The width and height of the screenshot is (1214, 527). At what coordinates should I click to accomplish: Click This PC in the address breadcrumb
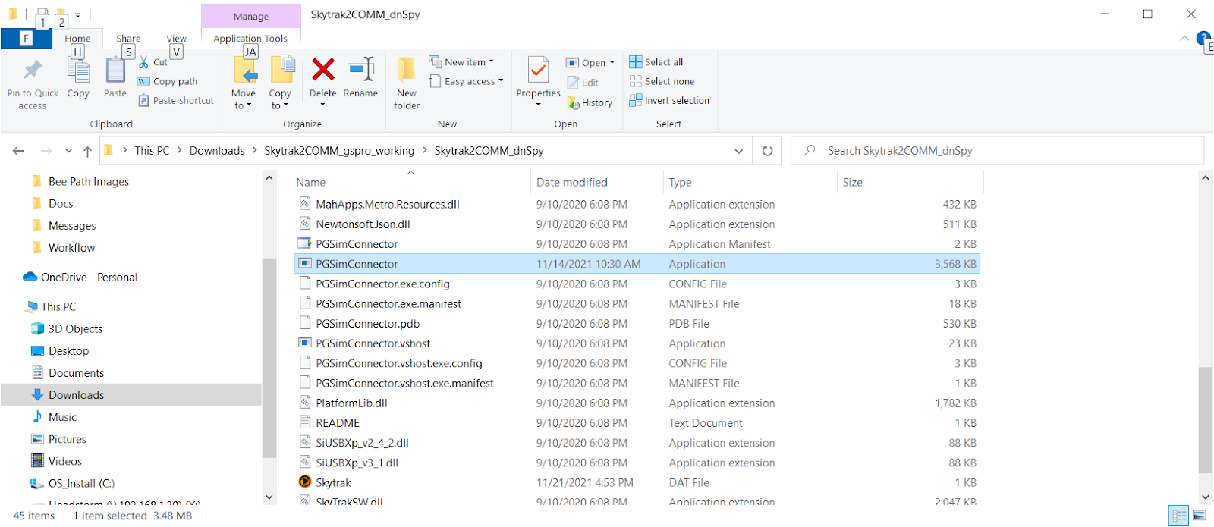click(152, 151)
